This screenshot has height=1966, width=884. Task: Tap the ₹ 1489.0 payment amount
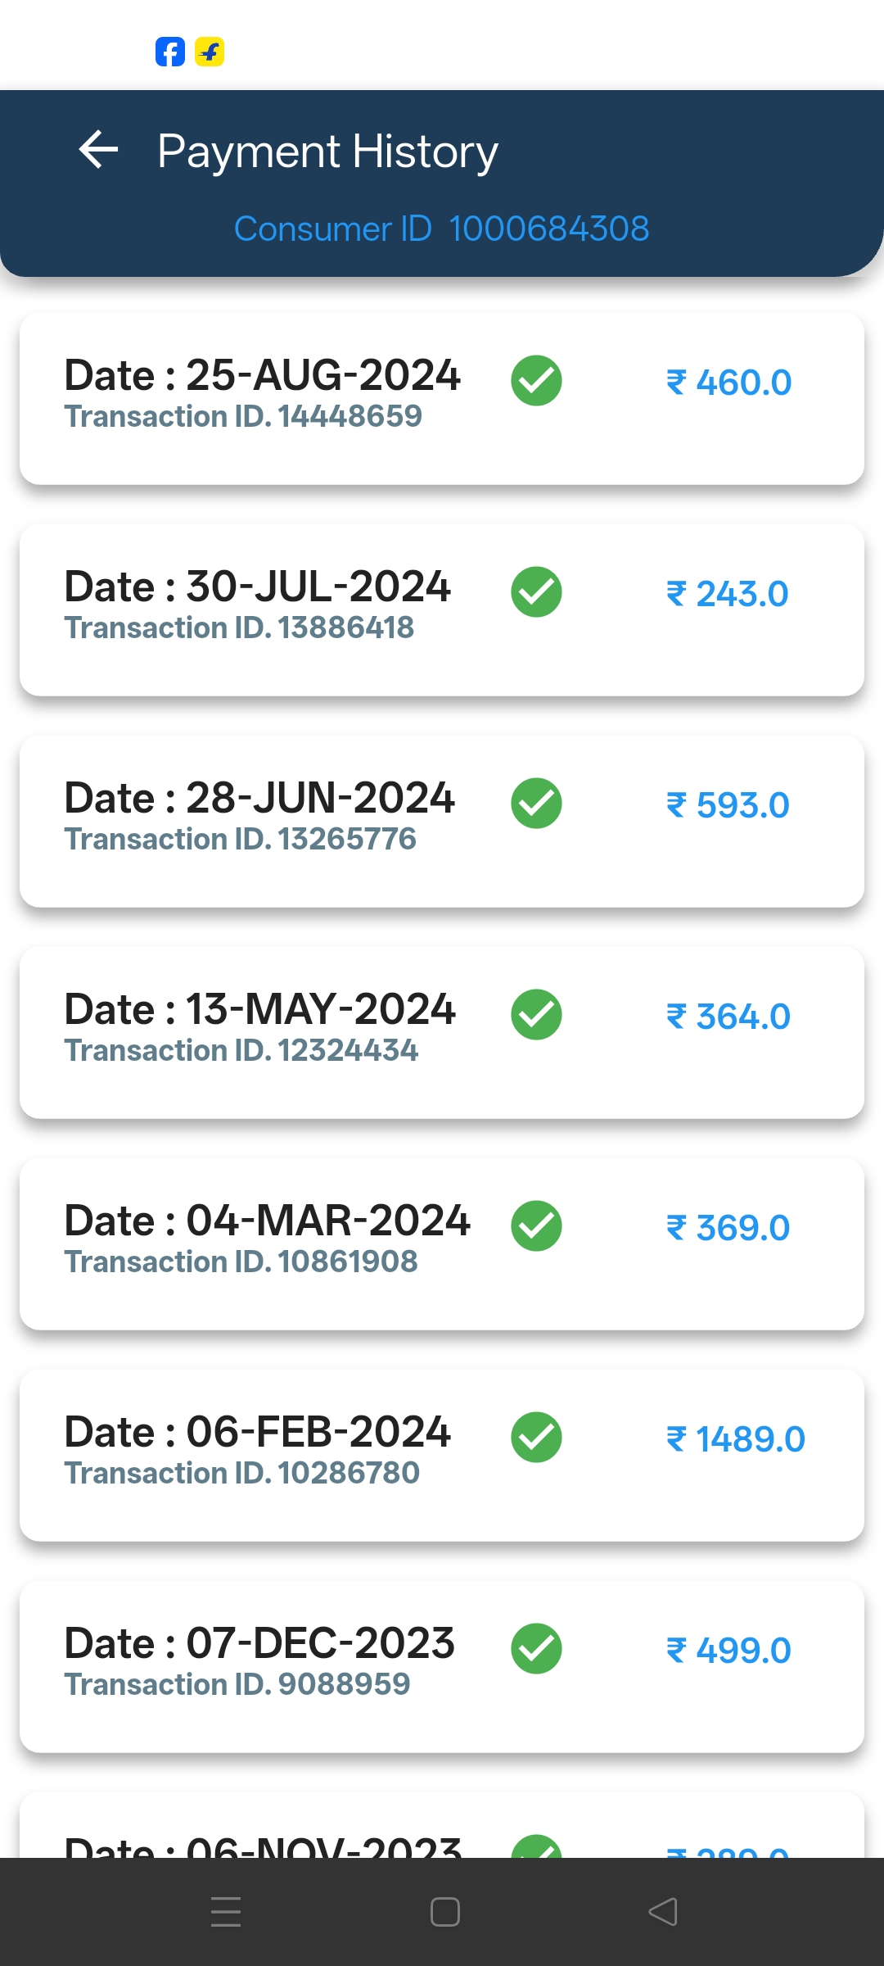pos(736,1439)
